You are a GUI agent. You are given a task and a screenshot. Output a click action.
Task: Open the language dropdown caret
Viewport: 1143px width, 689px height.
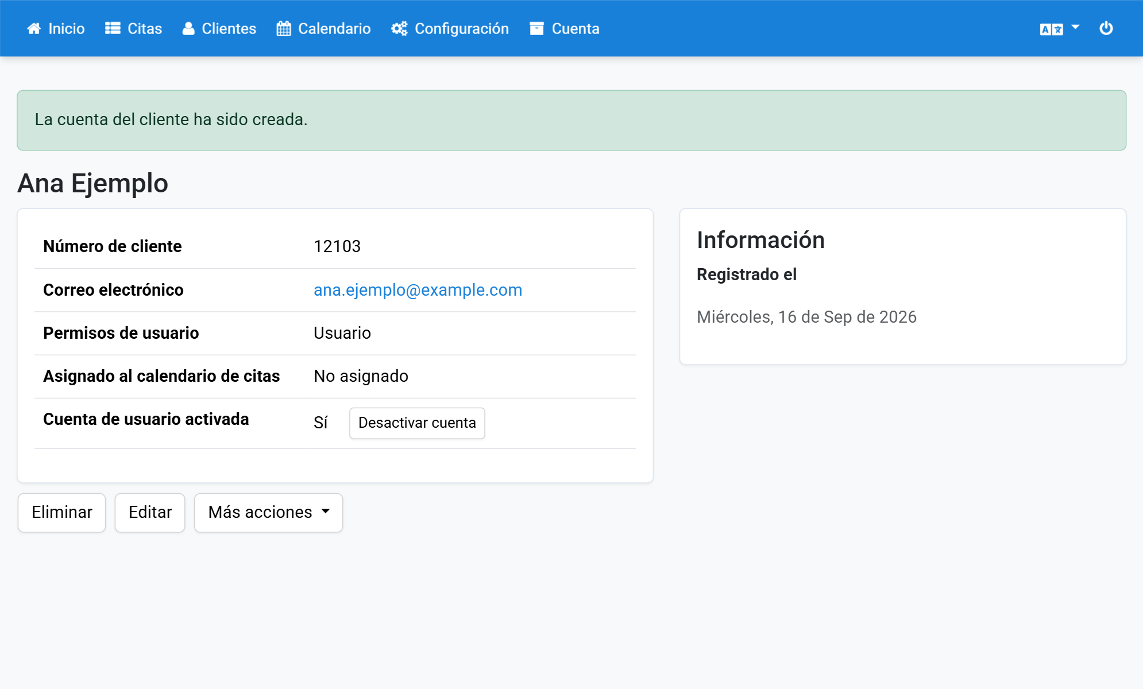click(x=1075, y=27)
